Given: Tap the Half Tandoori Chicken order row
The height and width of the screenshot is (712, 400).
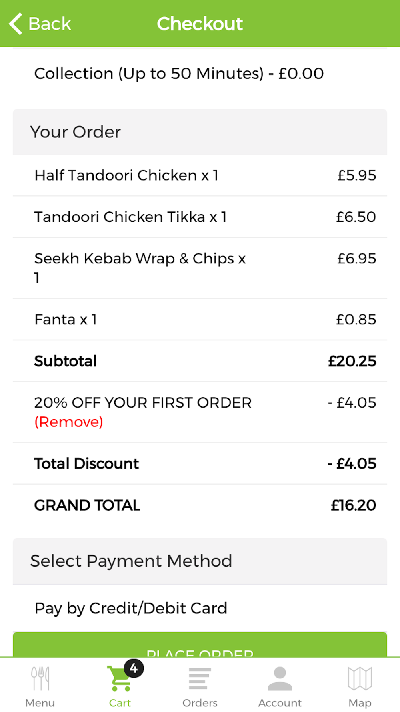Looking at the screenshot, I should point(200,175).
